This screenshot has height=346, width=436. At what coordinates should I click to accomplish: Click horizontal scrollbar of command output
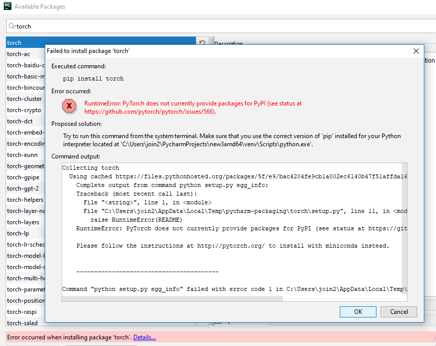tap(172, 299)
